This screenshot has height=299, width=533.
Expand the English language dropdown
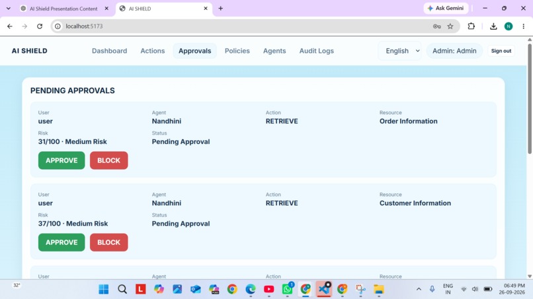400,51
